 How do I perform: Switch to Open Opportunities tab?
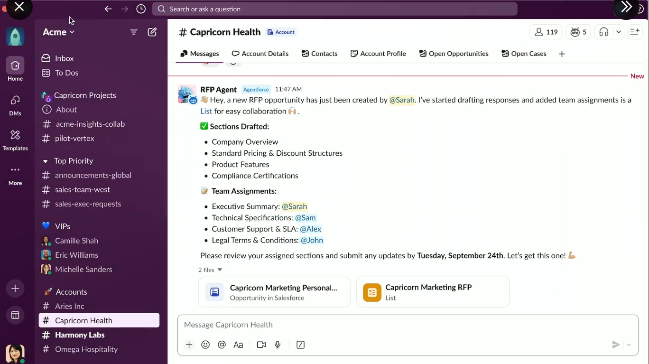(454, 54)
